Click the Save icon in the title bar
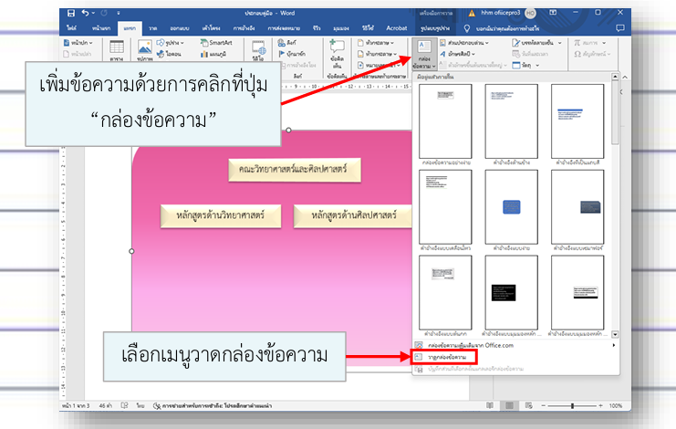Viewport: 676px width, 429px height. tap(73, 14)
